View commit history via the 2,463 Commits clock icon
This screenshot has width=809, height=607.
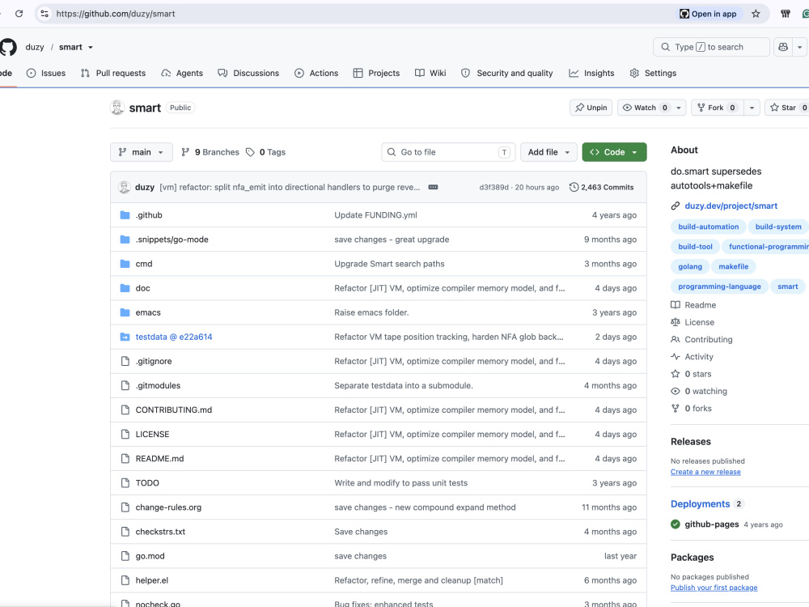click(x=574, y=188)
